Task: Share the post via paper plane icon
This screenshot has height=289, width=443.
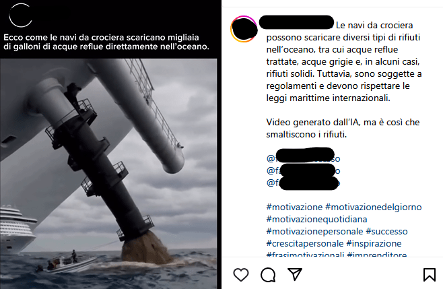Action: pos(295,274)
